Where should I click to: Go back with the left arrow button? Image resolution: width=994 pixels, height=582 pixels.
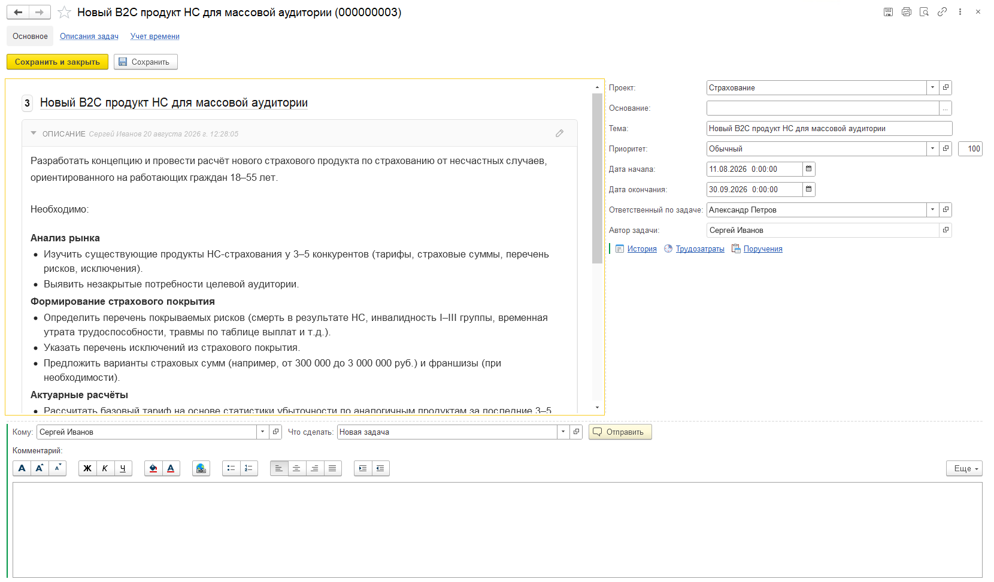coord(18,12)
